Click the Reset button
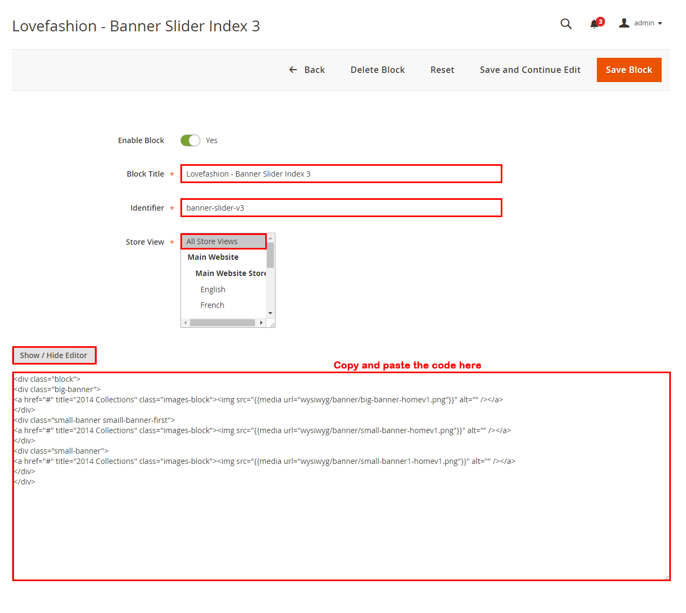Image resolution: width=686 pixels, height=613 pixels. (442, 70)
